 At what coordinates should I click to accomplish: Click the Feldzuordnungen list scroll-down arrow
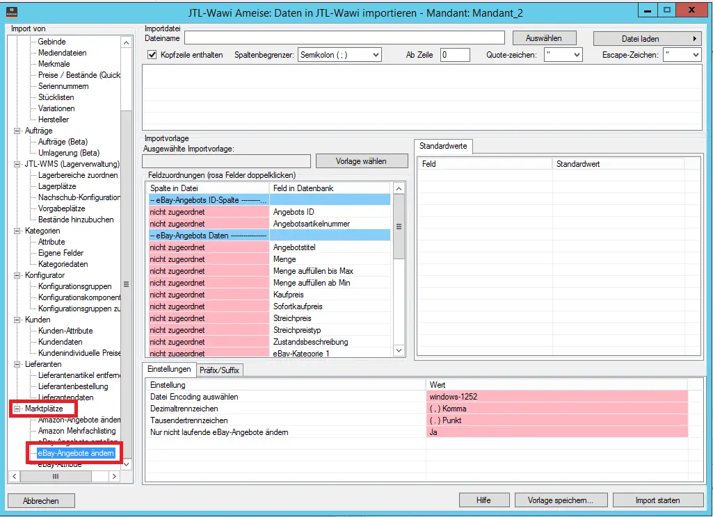point(399,350)
